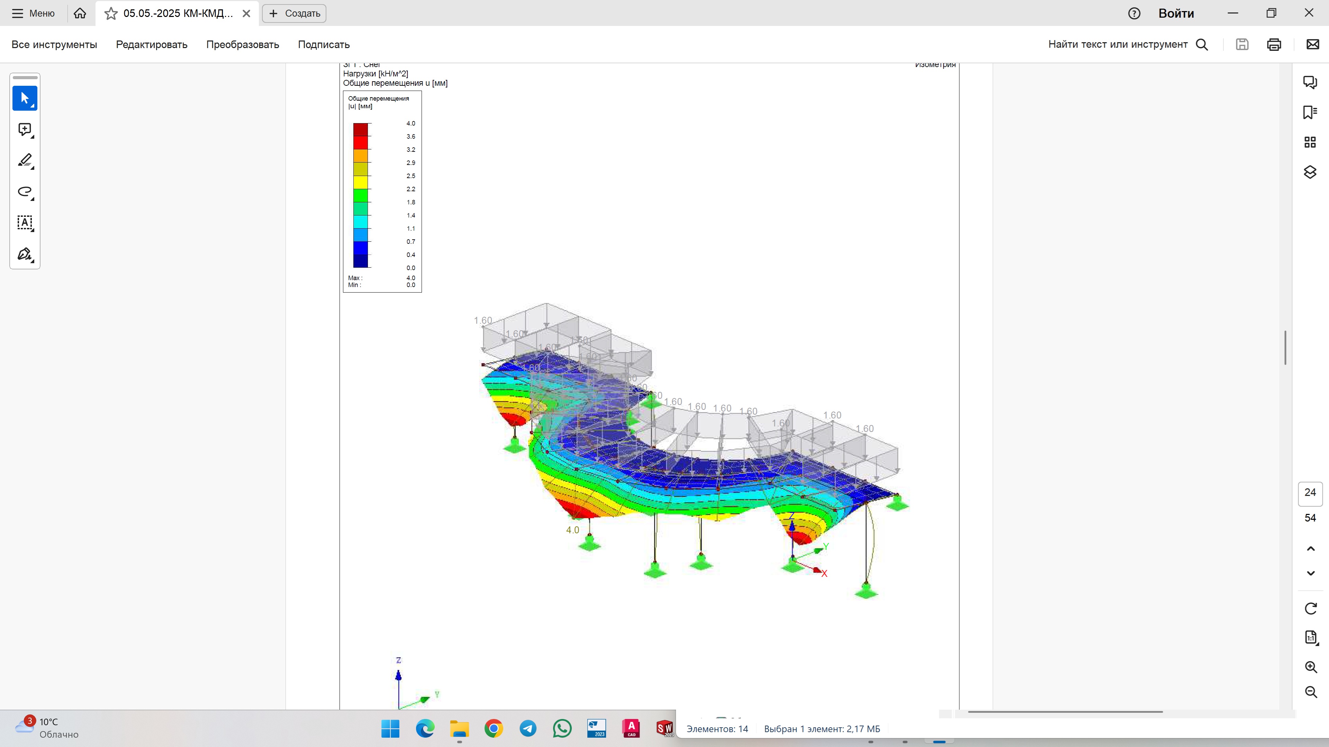Screen dimensions: 1329x747
Task: Open the bookmarks panel
Action: coord(1310,112)
